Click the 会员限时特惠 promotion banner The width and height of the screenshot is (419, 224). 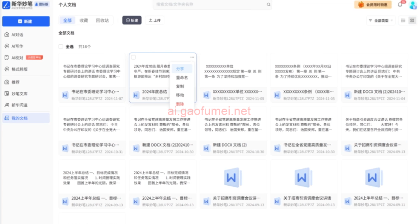coord(373,5)
